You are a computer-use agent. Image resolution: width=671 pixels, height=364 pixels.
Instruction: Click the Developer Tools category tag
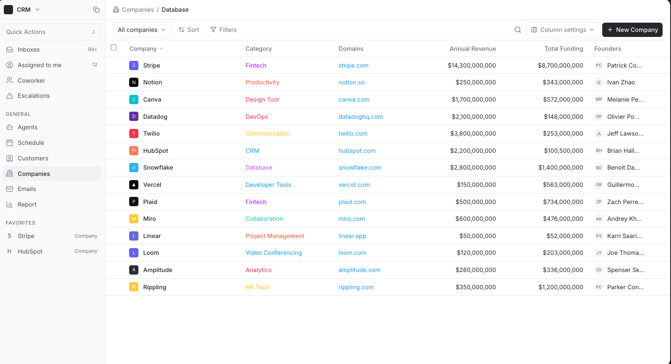pos(268,185)
